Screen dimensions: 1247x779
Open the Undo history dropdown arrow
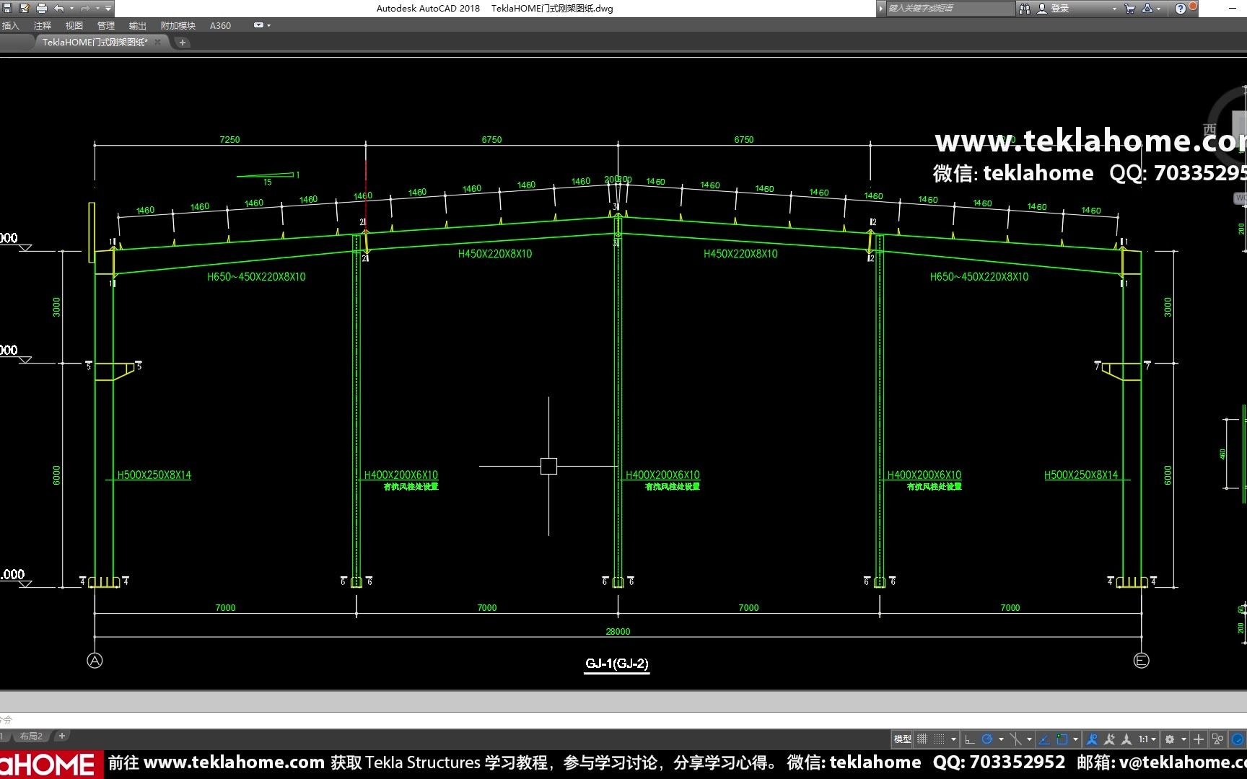71,9
